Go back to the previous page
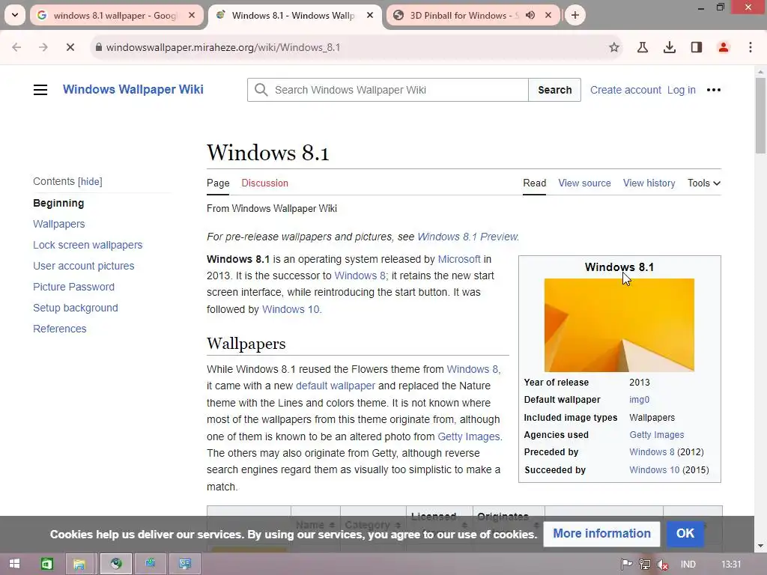767x575 pixels. coord(16,47)
